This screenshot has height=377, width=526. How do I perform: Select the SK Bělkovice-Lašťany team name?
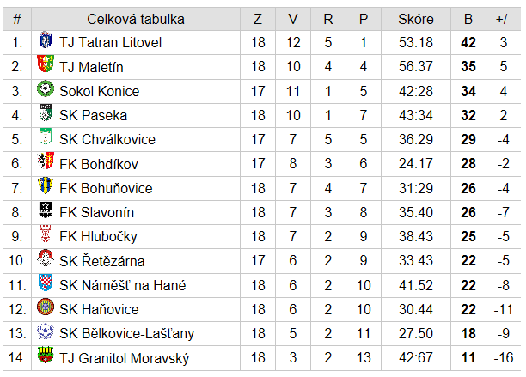[x=127, y=333]
